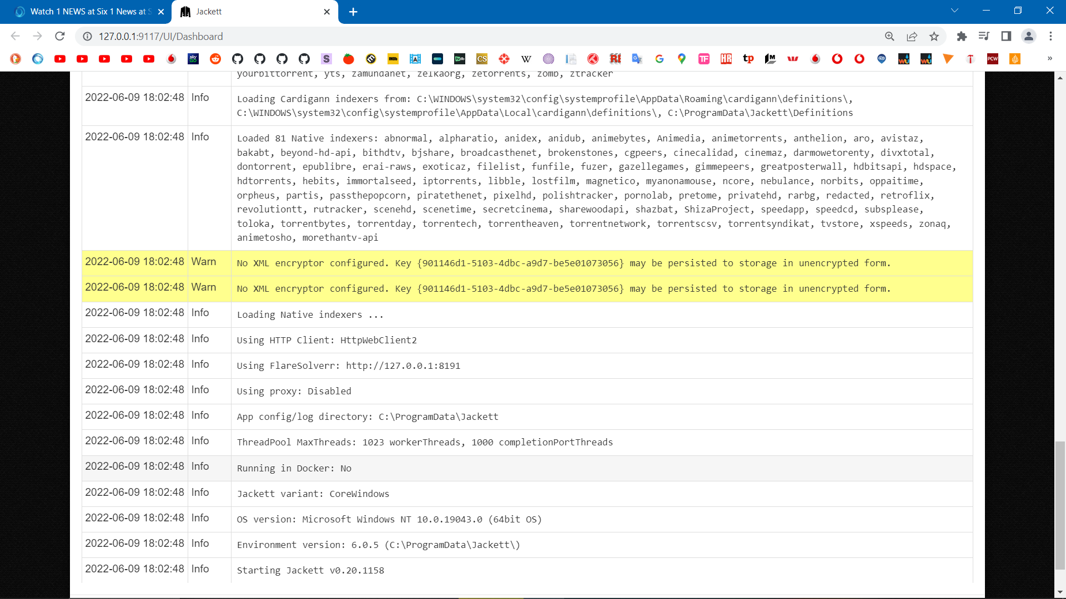Toggle the side panel
Image resolution: width=1066 pixels, height=599 pixels.
pyautogui.click(x=1007, y=36)
